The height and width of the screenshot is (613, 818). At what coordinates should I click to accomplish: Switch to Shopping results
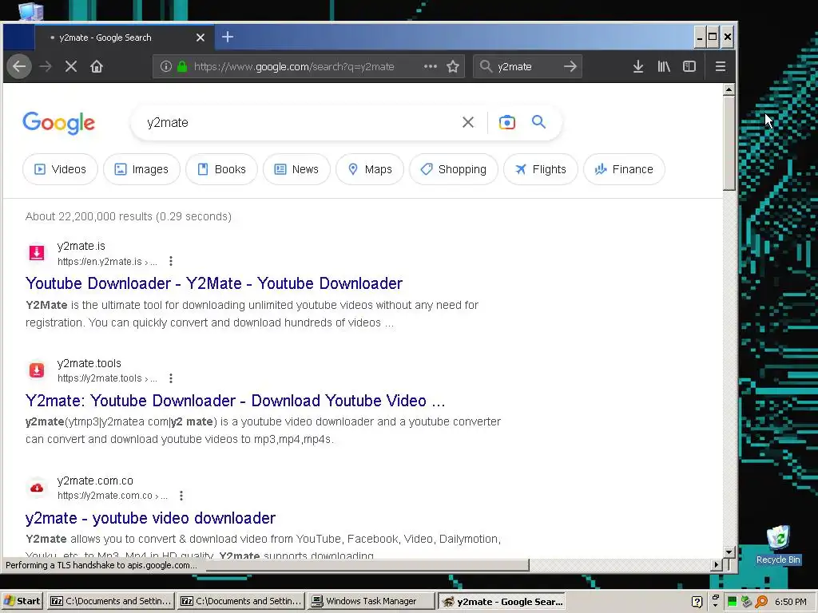tap(454, 169)
